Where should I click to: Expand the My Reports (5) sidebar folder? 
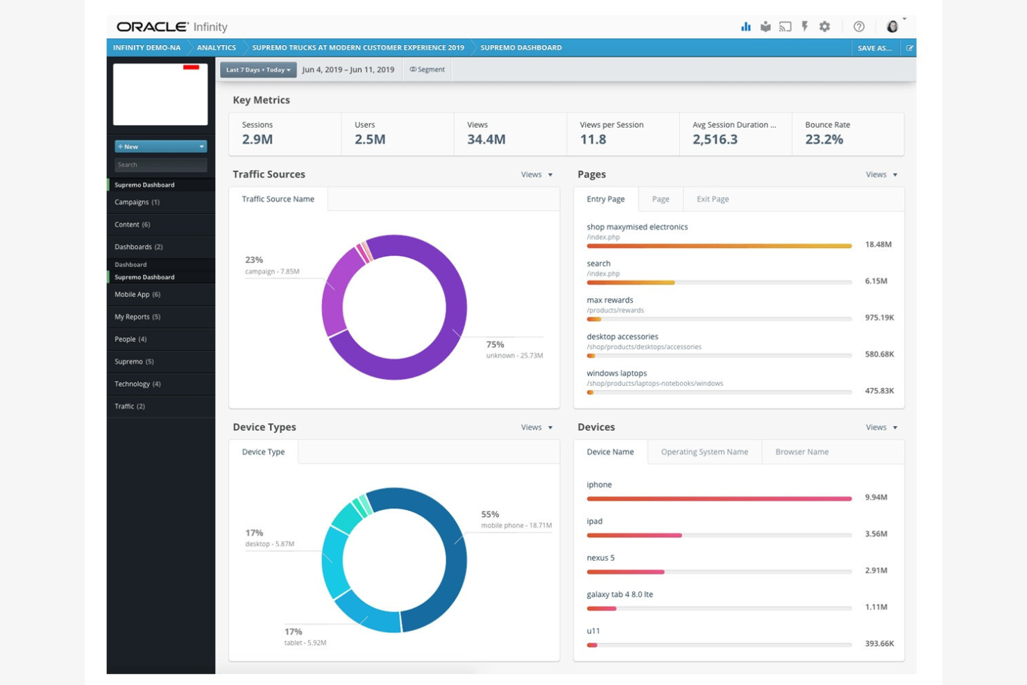coord(161,317)
